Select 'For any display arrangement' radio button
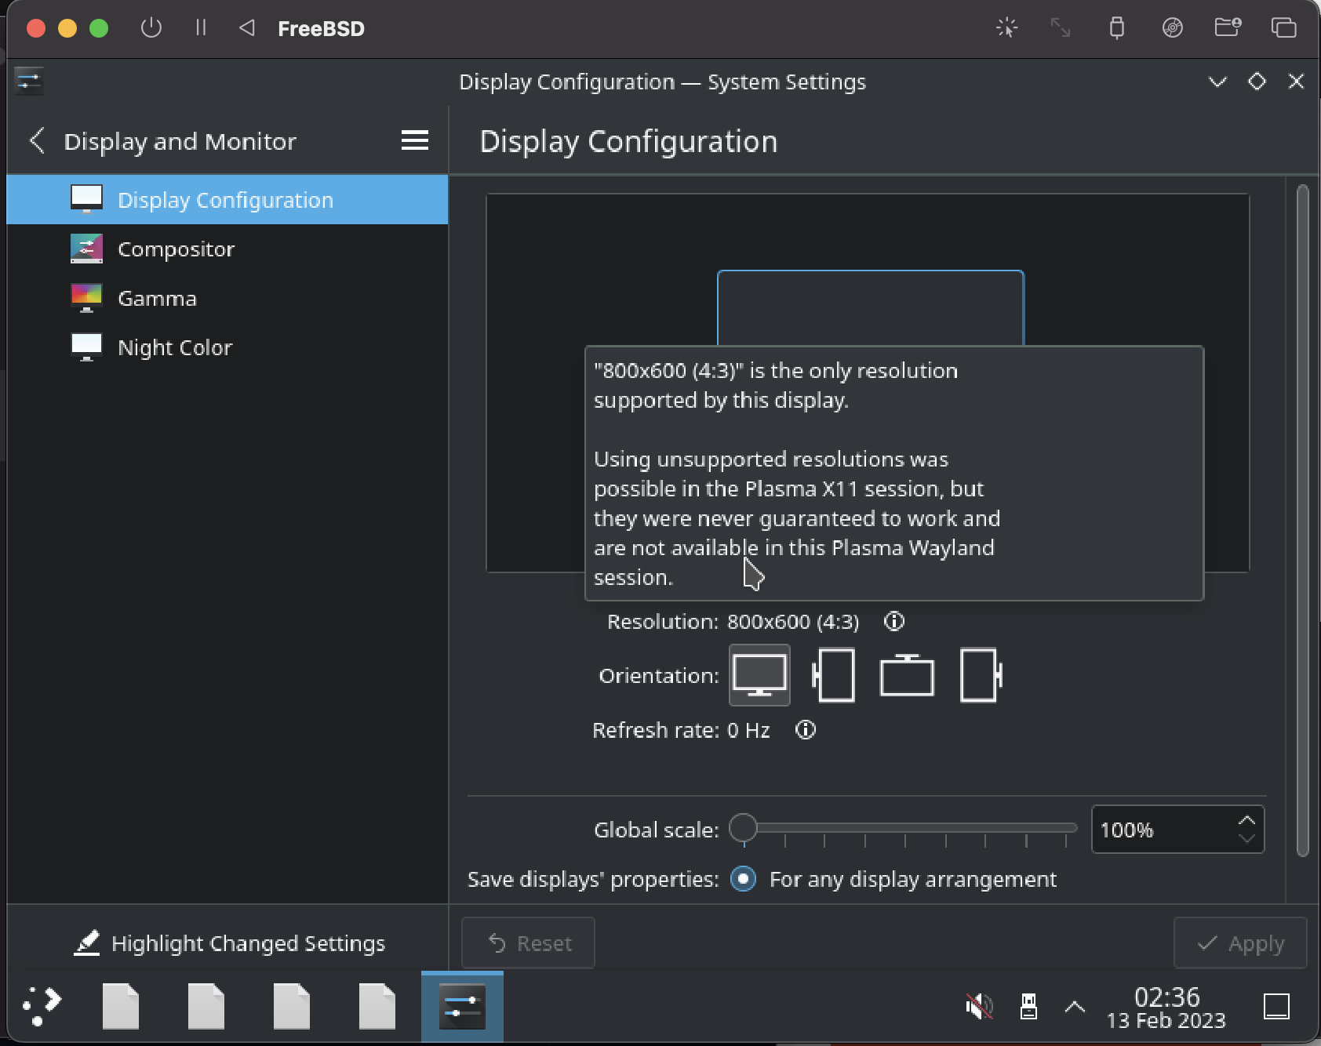 coord(743,879)
